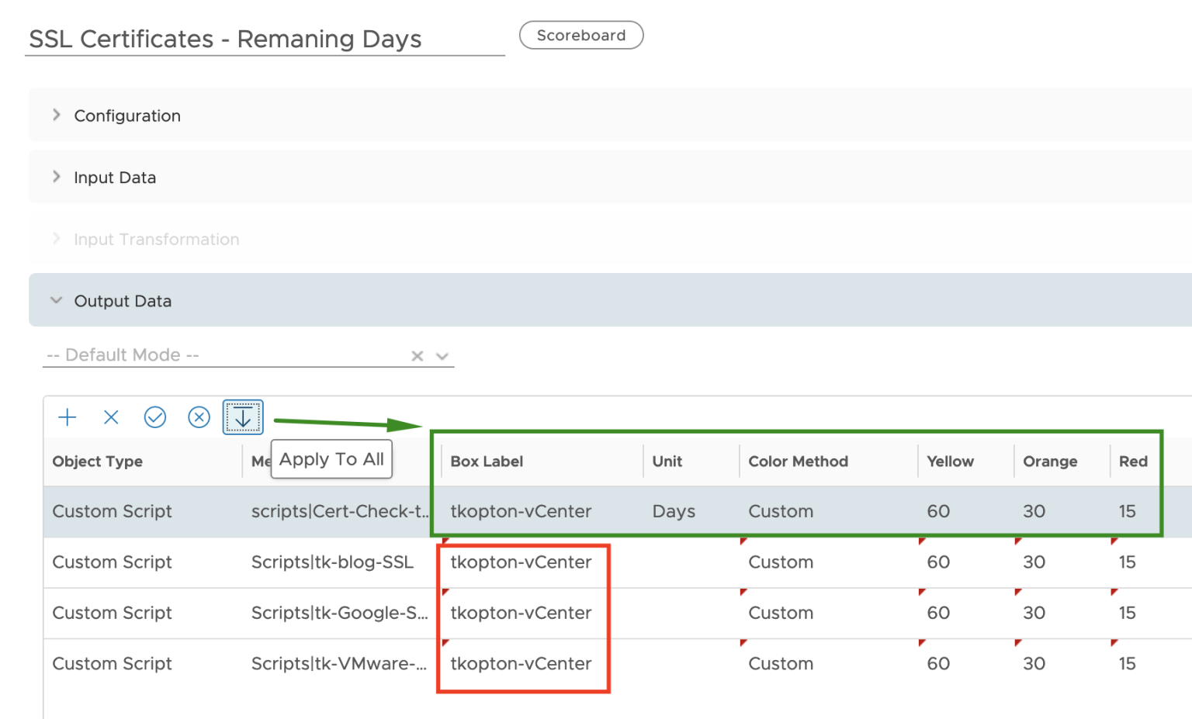Deselect all rows via the crossed-circle icon
1192x719 pixels.
[199, 417]
